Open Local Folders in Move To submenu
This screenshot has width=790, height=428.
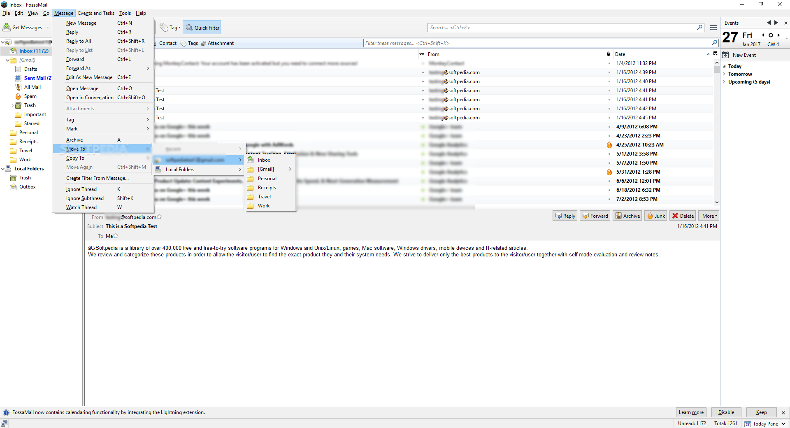199,170
